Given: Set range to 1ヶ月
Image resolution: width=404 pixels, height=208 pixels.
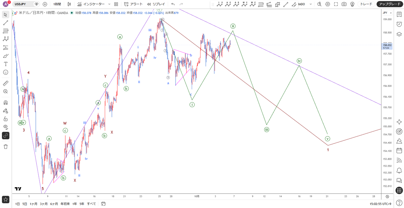Looking at the screenshot, I should click(33, 204).
